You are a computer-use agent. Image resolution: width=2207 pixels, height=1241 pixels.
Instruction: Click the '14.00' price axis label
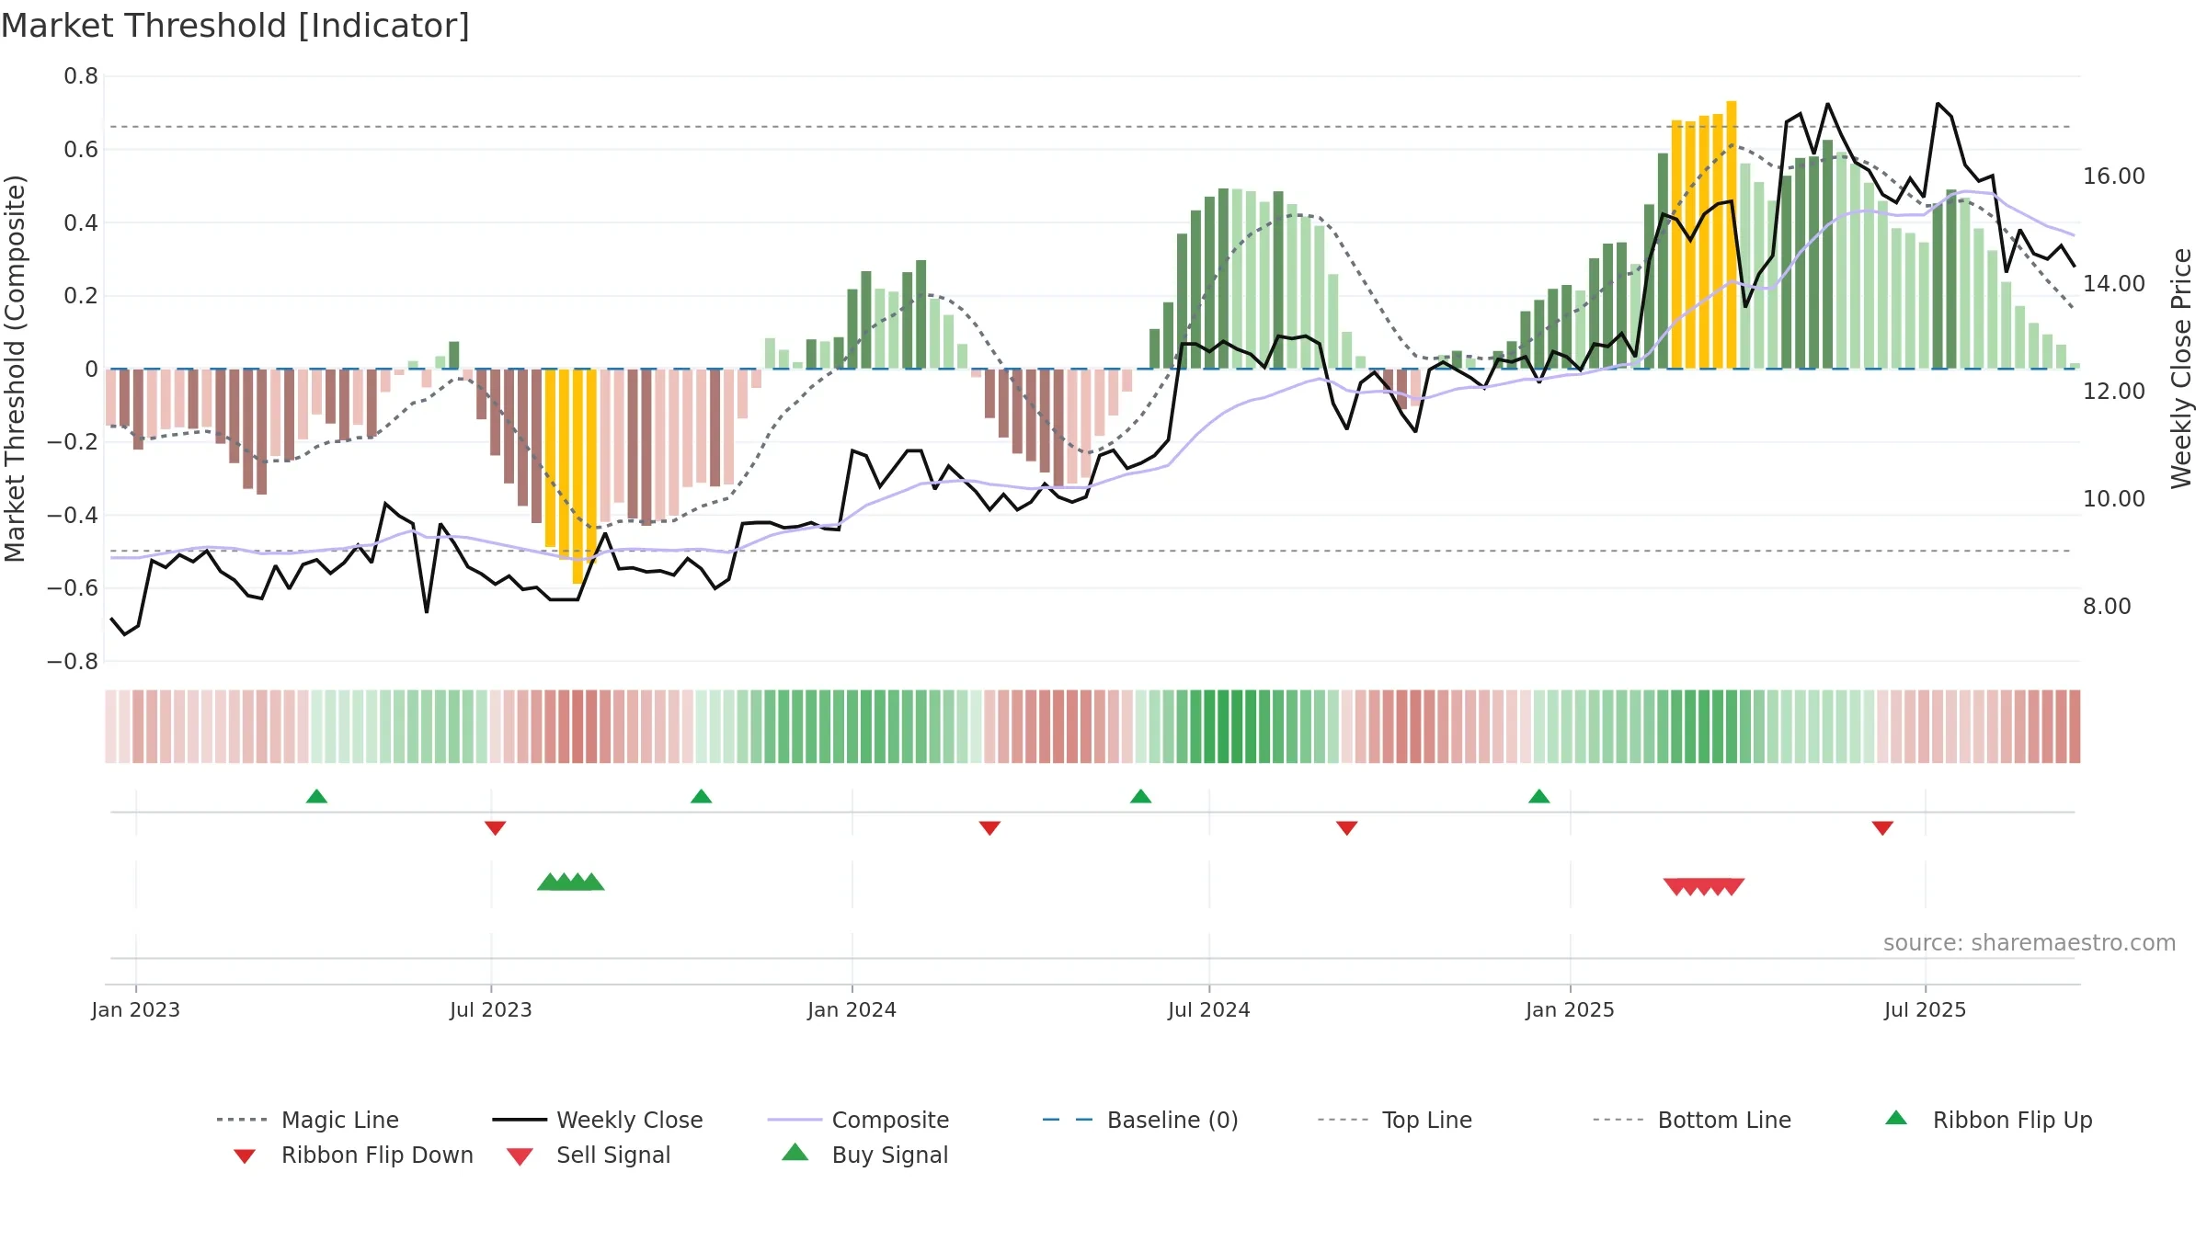[2114, 283]
